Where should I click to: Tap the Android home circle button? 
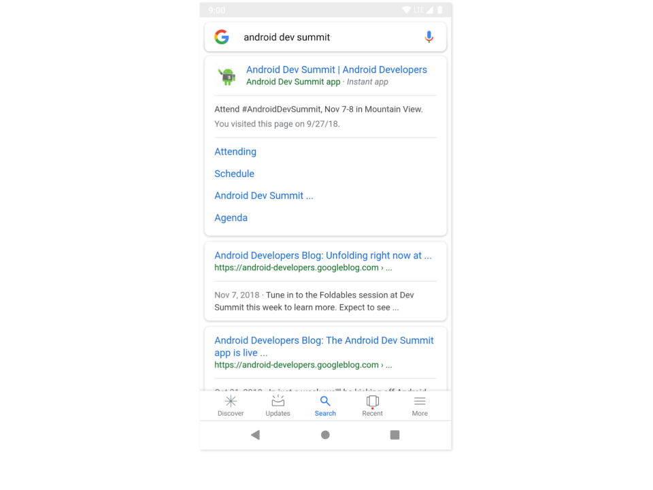(x=325, y=435)
